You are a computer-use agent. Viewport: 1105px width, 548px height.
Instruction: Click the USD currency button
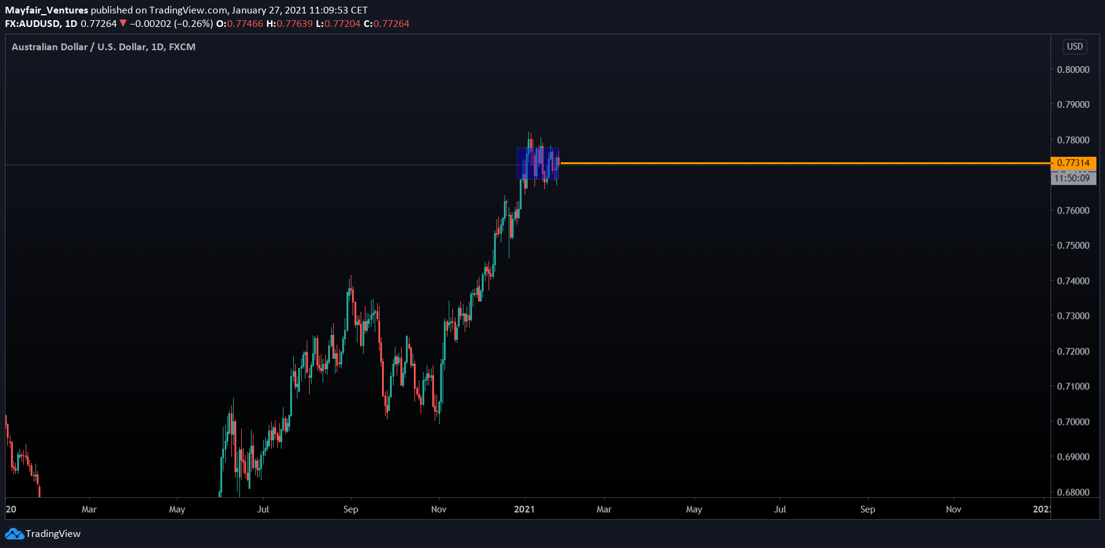[x=1075, y=47]
